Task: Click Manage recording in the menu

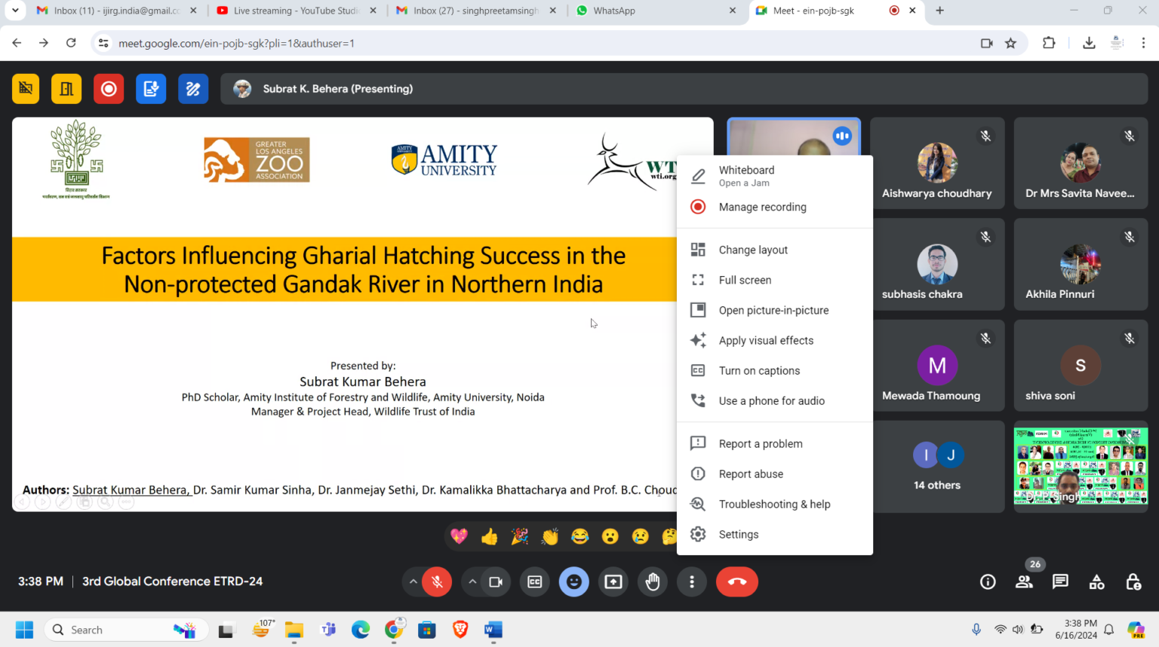Action: [x=762, y=207]
